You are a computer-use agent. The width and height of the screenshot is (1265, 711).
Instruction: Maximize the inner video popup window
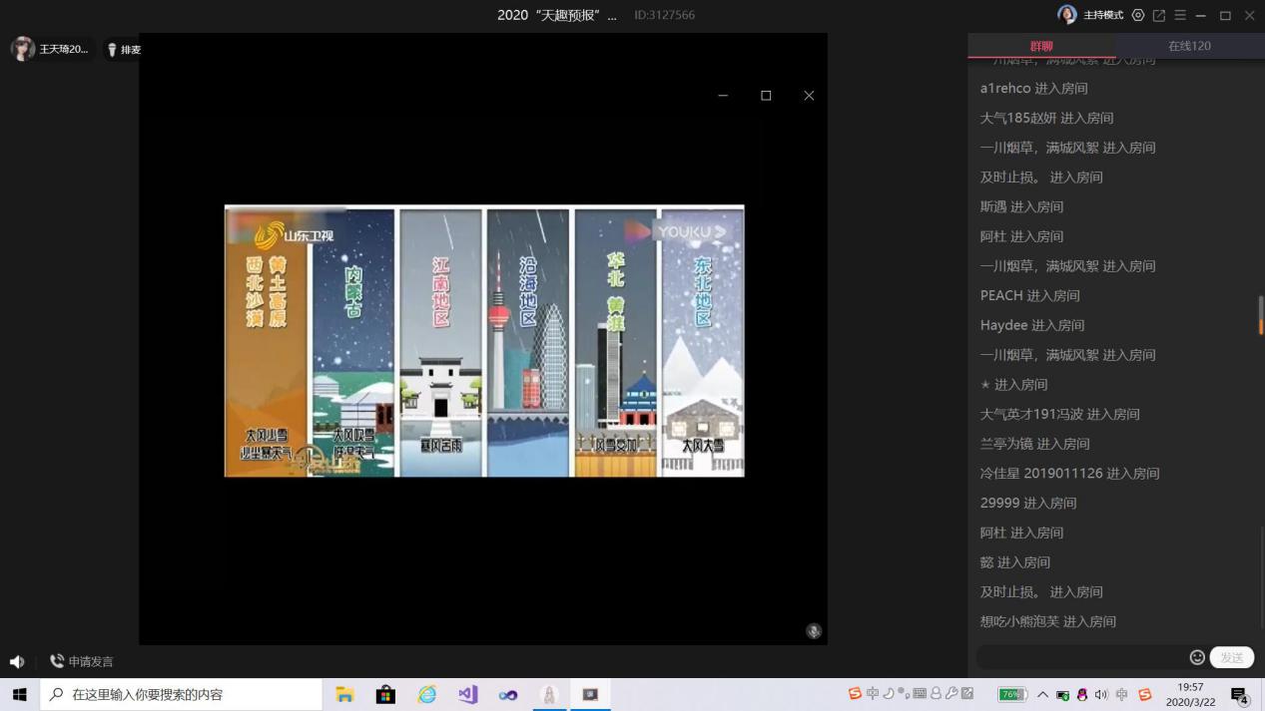[x=766, y=96]
